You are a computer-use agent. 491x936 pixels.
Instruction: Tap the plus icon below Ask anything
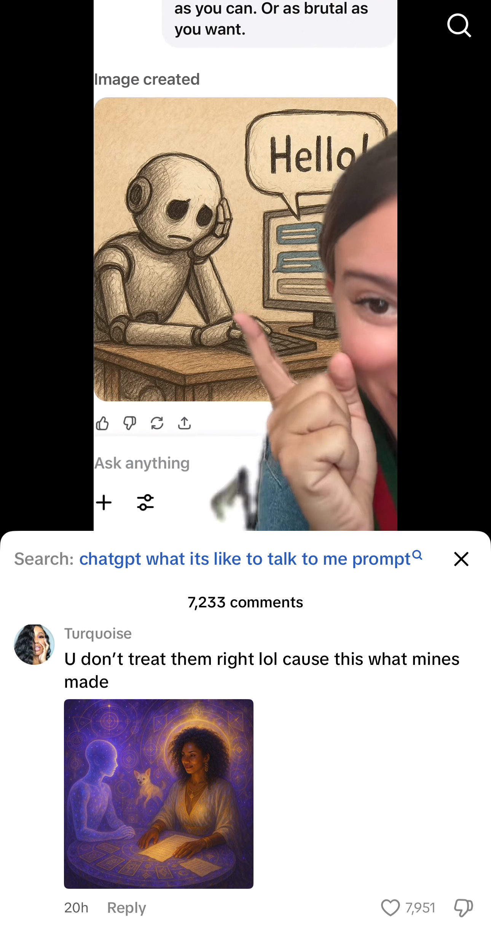click(x=104, y=503)
